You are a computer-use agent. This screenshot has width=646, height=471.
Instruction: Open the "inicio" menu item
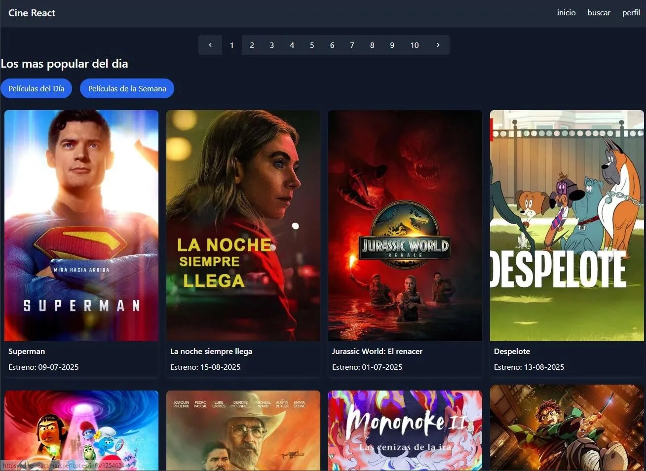point(566,13)
